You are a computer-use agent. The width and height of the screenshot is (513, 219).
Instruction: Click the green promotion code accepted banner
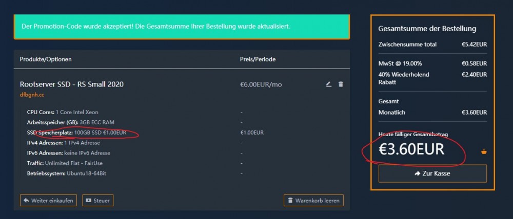[x=182, y=26]
